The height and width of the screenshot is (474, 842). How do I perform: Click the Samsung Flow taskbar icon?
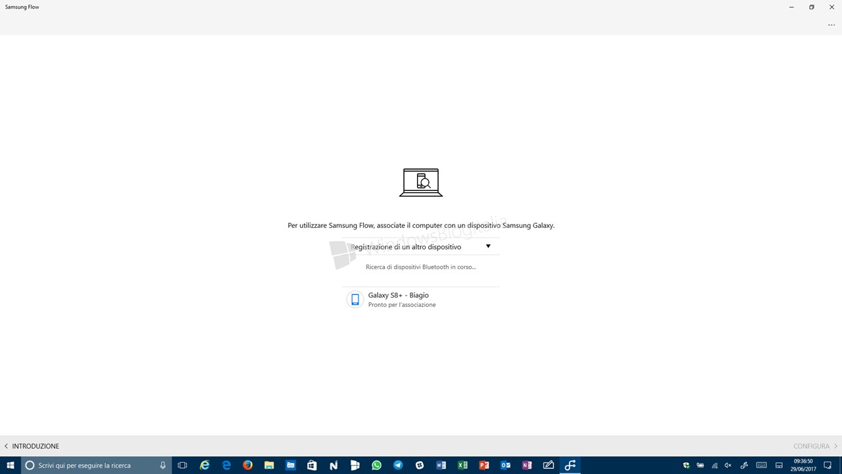570,465
